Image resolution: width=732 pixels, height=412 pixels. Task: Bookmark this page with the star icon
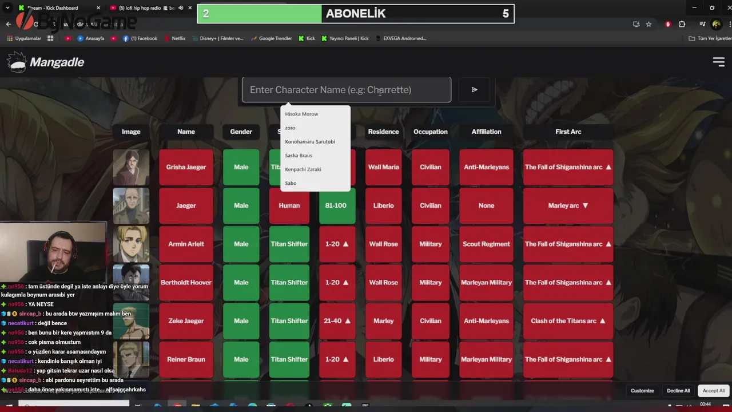coord(649,24)
